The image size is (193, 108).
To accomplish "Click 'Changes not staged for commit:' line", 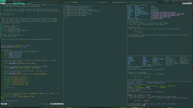I will coord(140,95).
